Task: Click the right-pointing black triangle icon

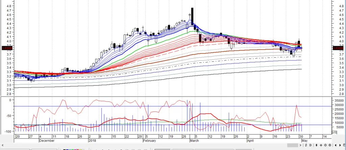Action: (x=340, y=145)
